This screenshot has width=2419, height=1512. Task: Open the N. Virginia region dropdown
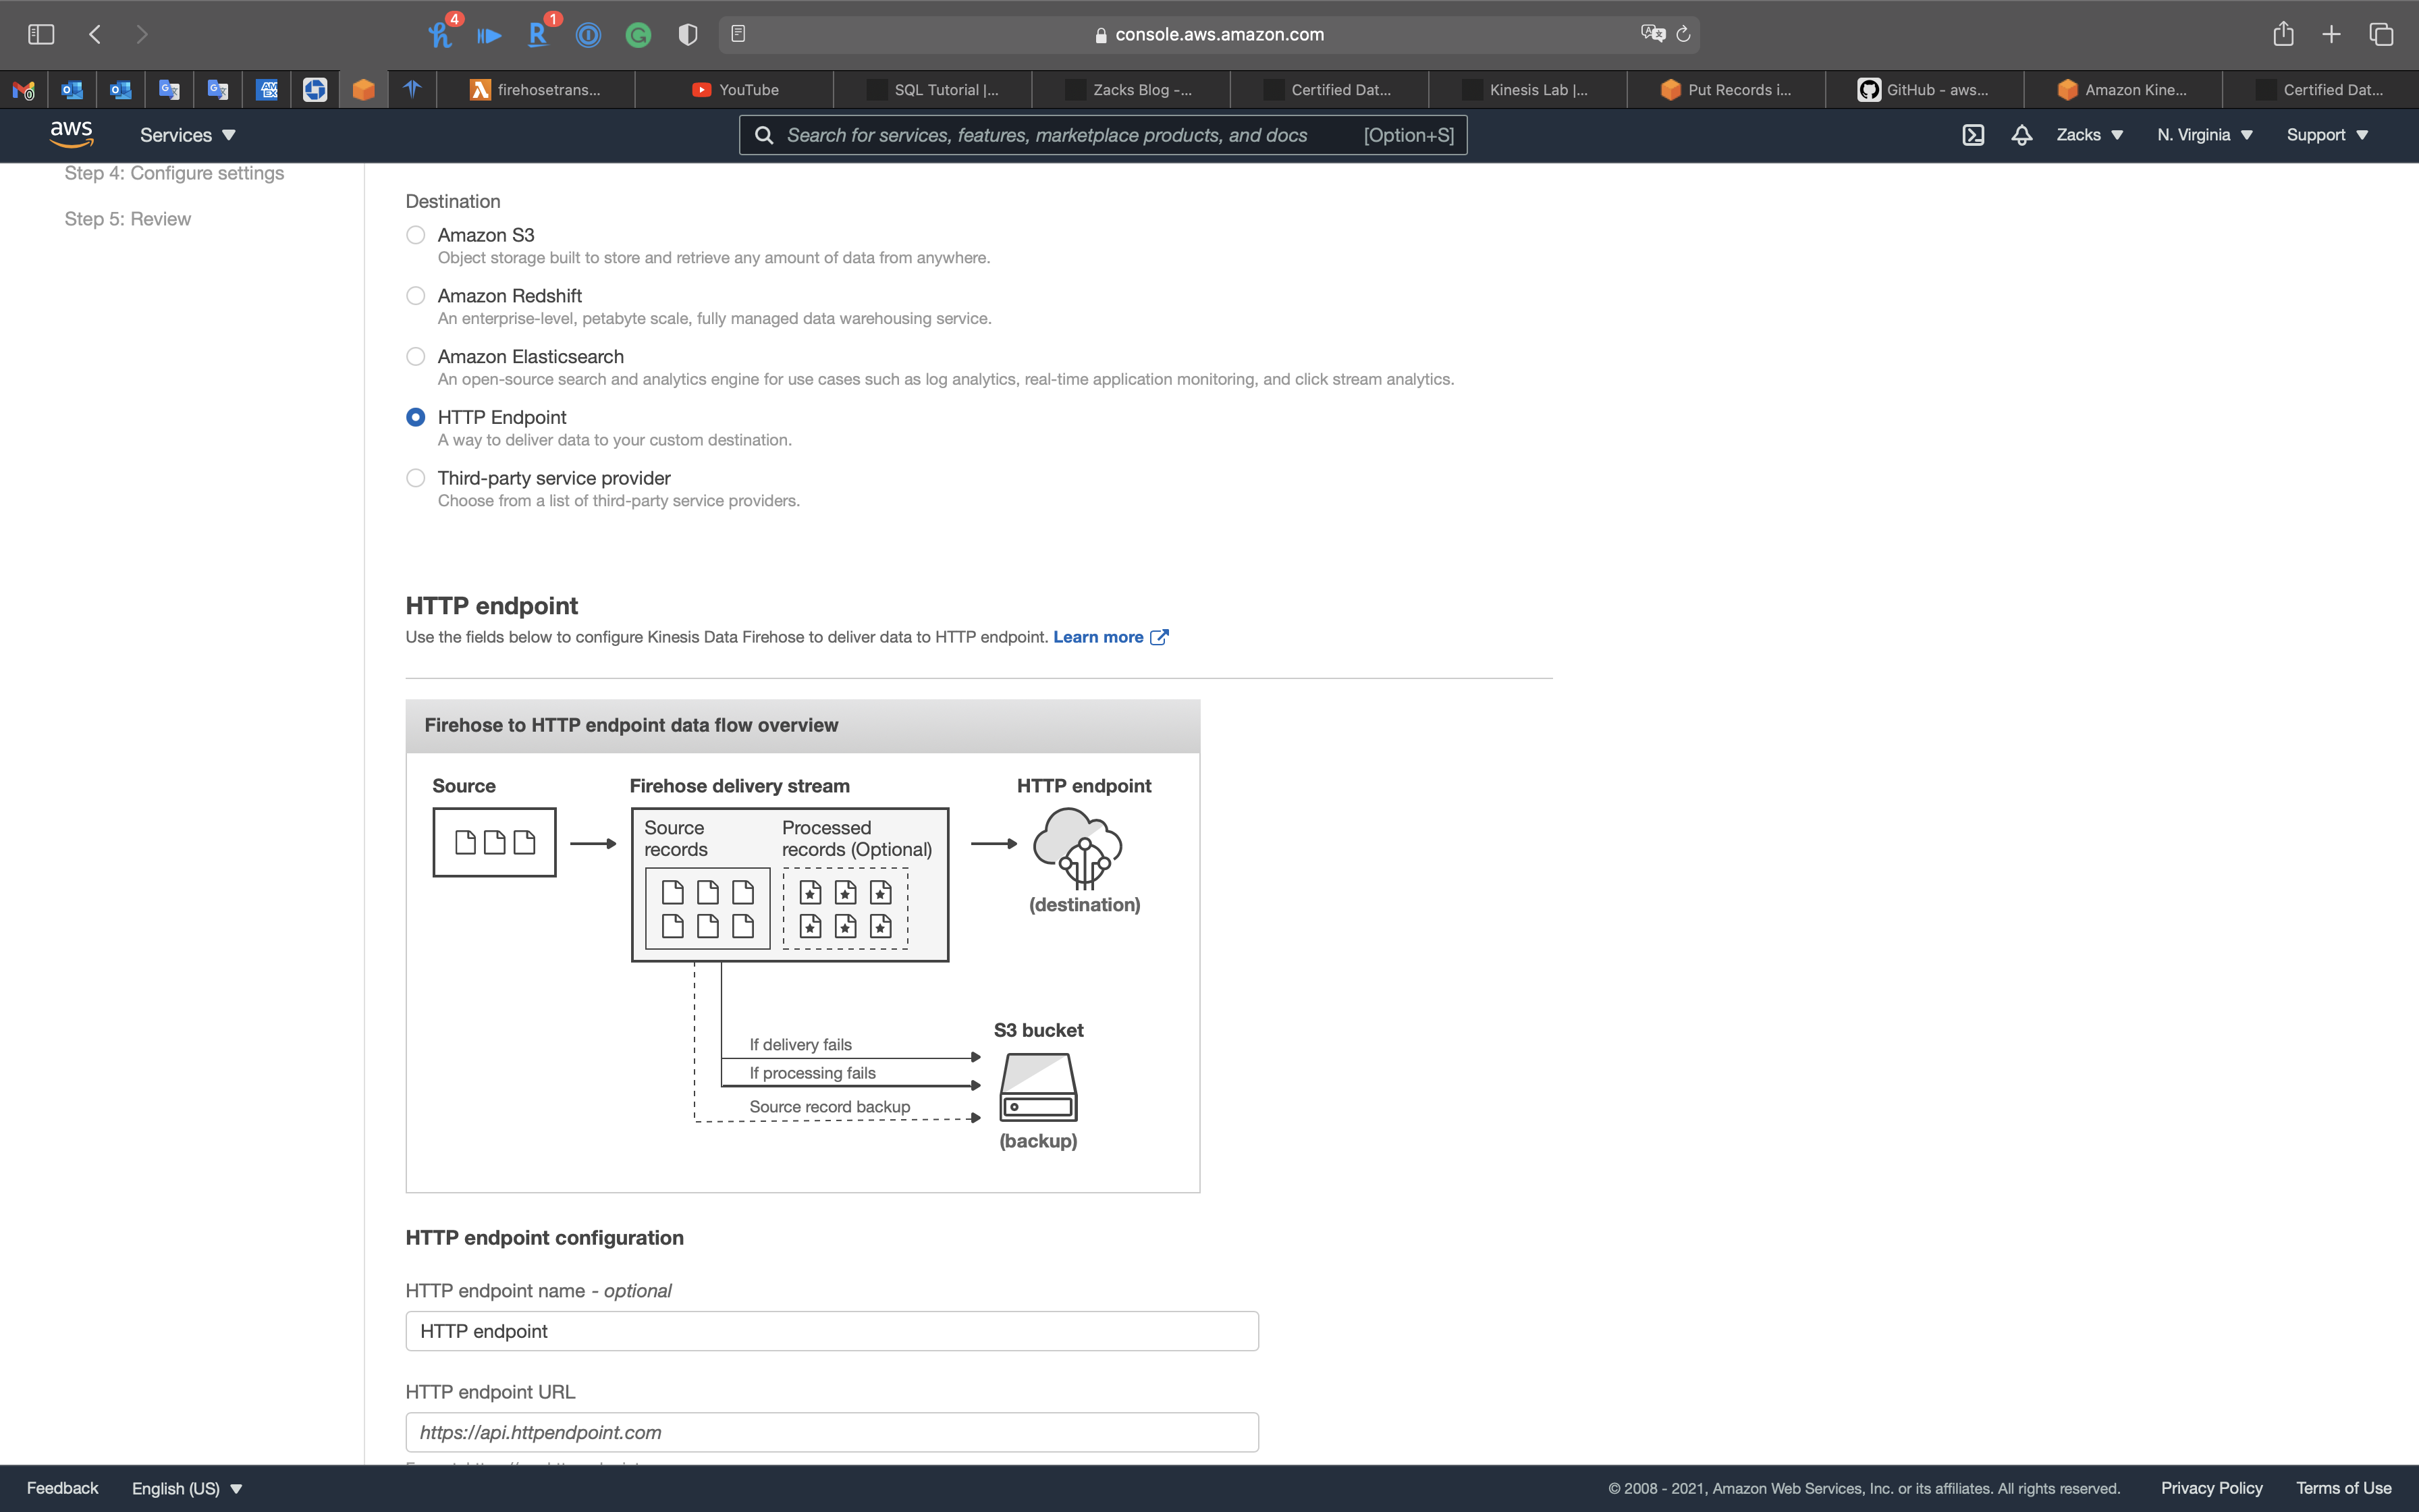(x=2204, y=135)
